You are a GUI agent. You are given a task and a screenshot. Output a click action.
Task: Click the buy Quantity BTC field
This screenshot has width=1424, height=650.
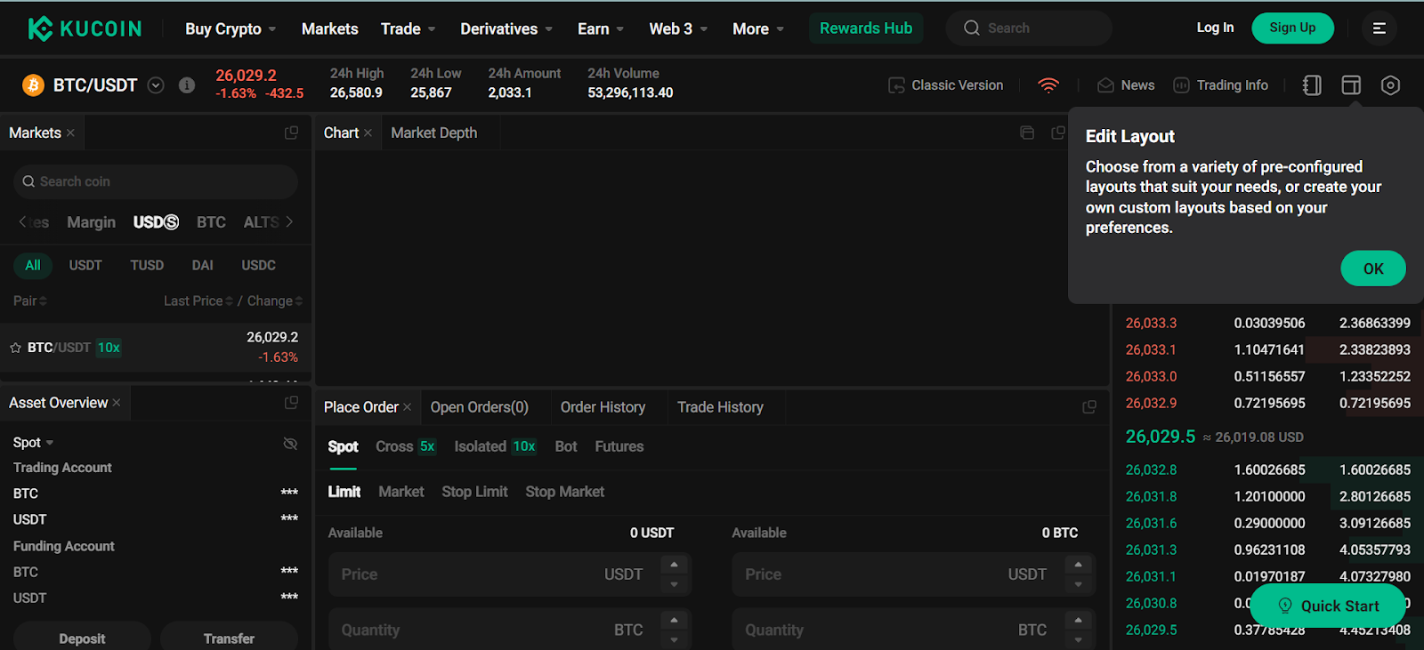tap(510, 630)
